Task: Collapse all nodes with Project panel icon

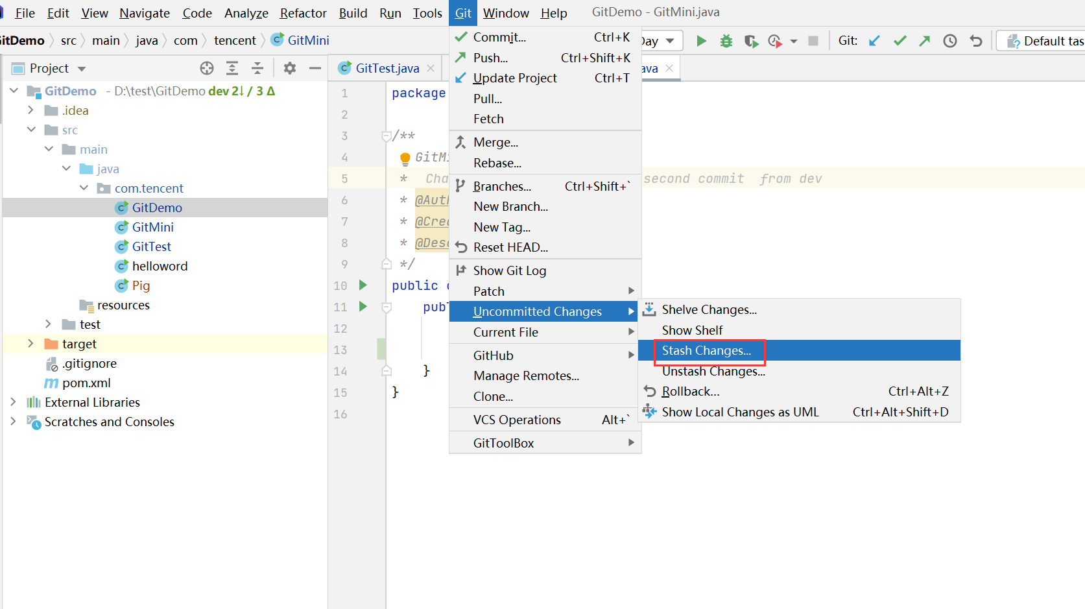Action: 257,67
